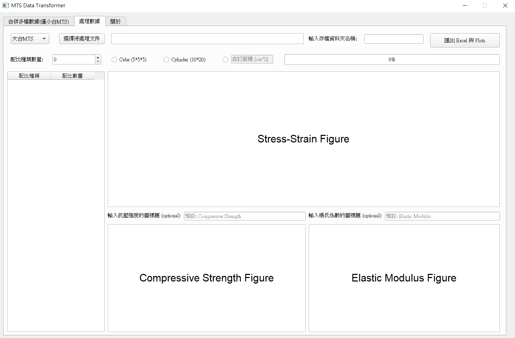Click the Compressive Strength Figure placeholder
Viewport: 515px width, 338px height.
207,278
